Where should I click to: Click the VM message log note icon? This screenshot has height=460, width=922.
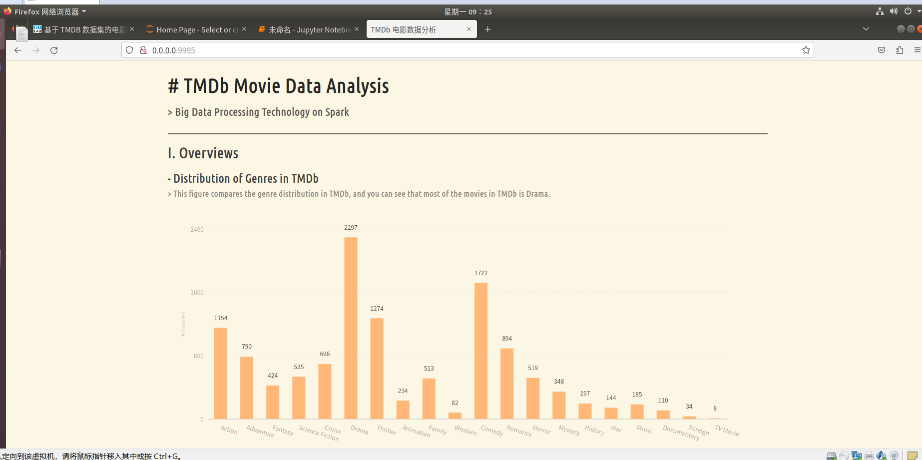click(x=912, y=456)
